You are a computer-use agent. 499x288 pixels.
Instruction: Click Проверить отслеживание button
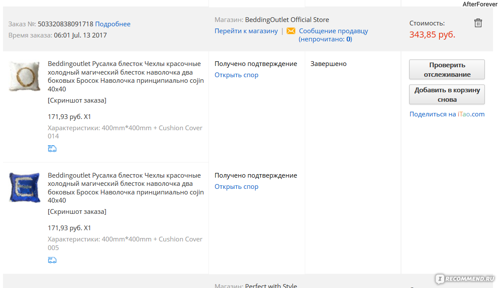pyautogui.click(x=447, y=69)
